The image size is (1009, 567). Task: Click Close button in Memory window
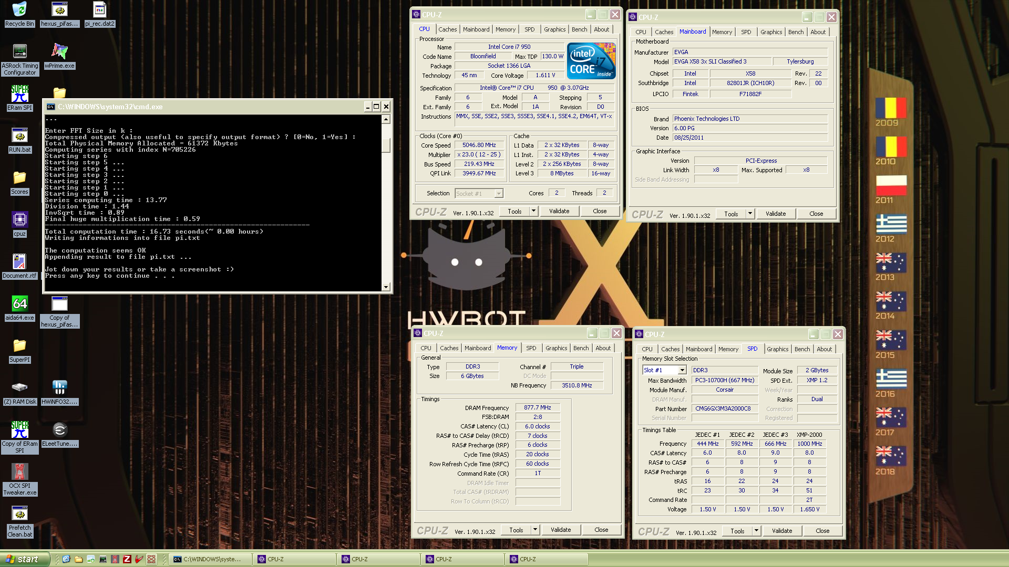pos(601,530)
